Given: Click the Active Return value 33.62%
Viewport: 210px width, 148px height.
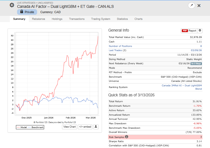Looking at the screenshot, I should pyautogui.click(x=197, y=110).
